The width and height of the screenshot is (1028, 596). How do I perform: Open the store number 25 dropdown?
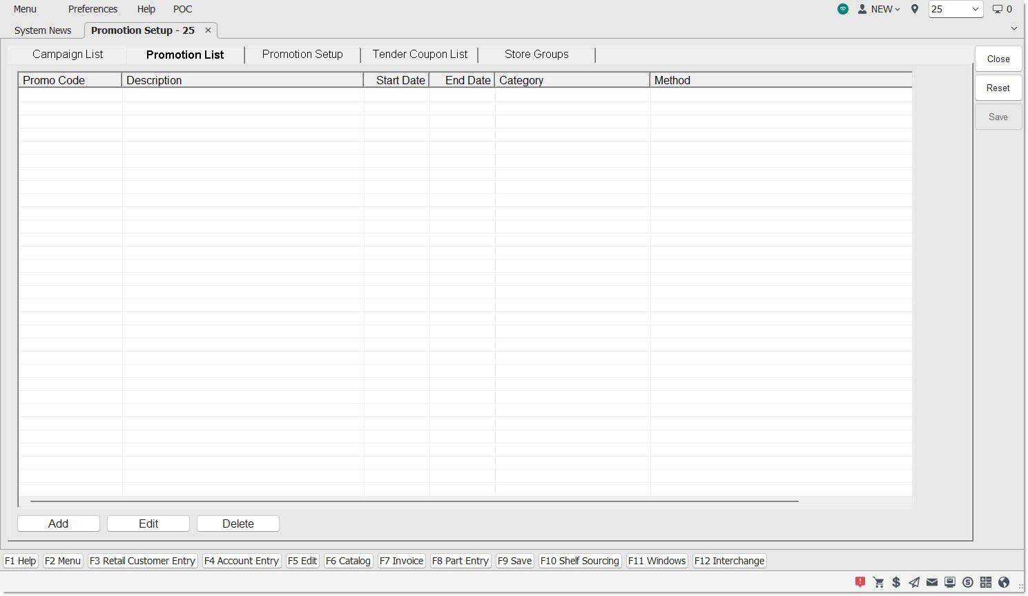click(956, 9)
